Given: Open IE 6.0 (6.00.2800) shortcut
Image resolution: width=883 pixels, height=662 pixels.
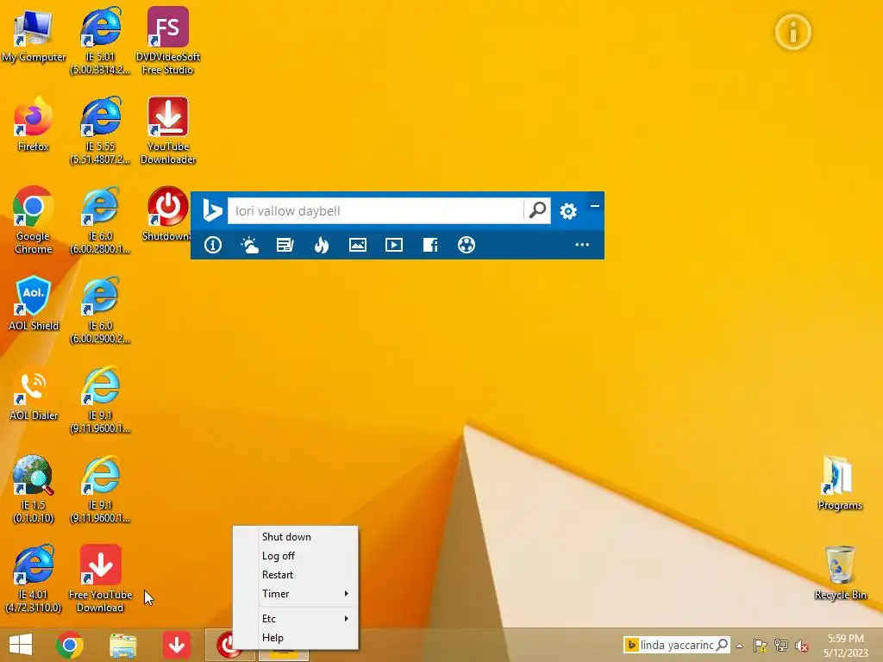Looking at the screenshot, I should tap(100, 220).
